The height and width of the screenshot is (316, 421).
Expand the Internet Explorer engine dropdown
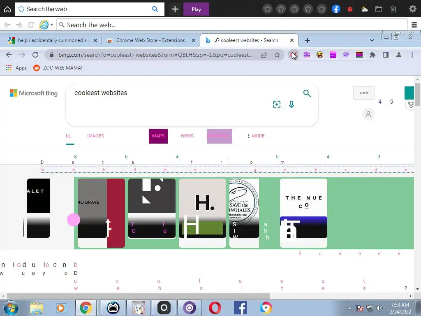pos(52,25)
